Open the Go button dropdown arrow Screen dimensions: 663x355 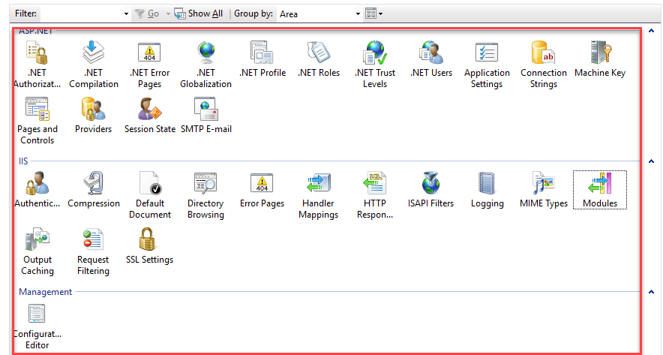pyautogui.click(x=168, y=14)
